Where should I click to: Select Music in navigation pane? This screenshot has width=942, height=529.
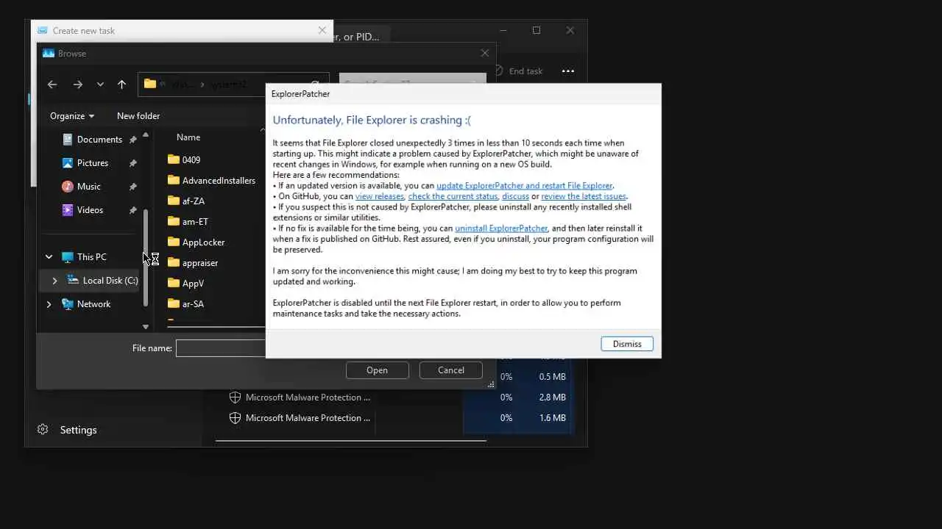click(89, 187)
